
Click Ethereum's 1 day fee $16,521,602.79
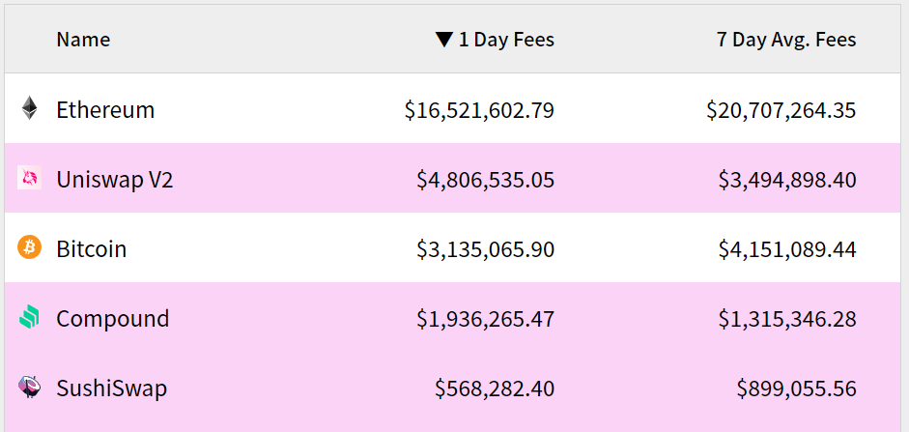point(479,110)
